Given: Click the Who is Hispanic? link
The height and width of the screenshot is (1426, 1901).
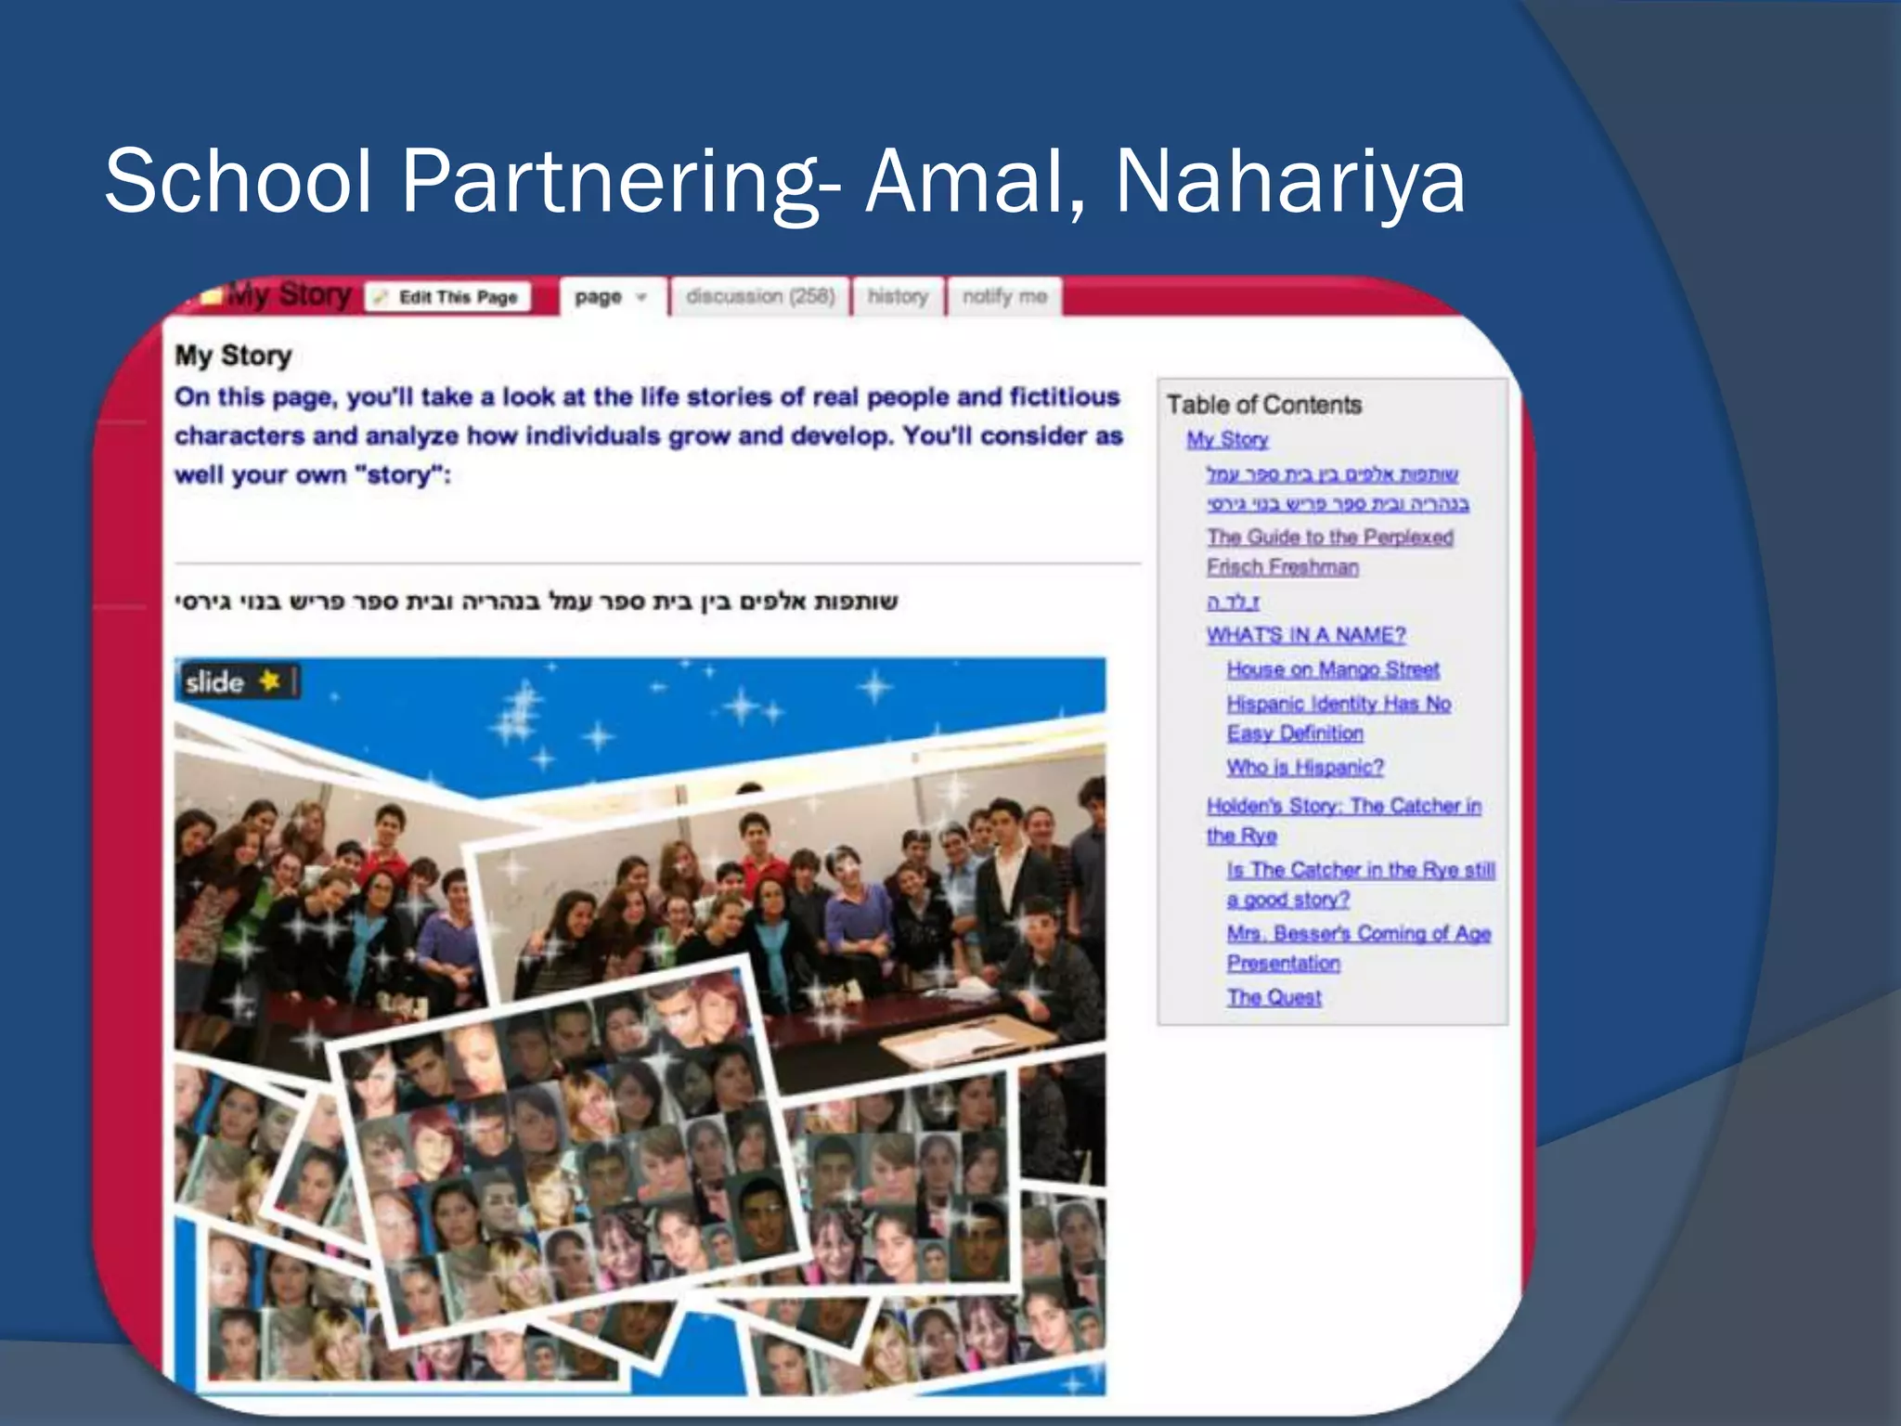Looking at the screenshot, I should click(x=1305, y=767).
